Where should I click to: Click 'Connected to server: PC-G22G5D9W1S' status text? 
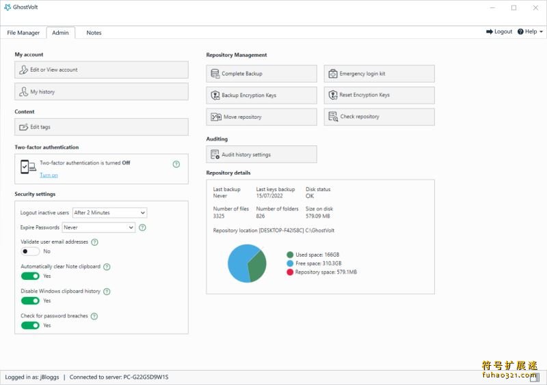(x=119, y=377)
